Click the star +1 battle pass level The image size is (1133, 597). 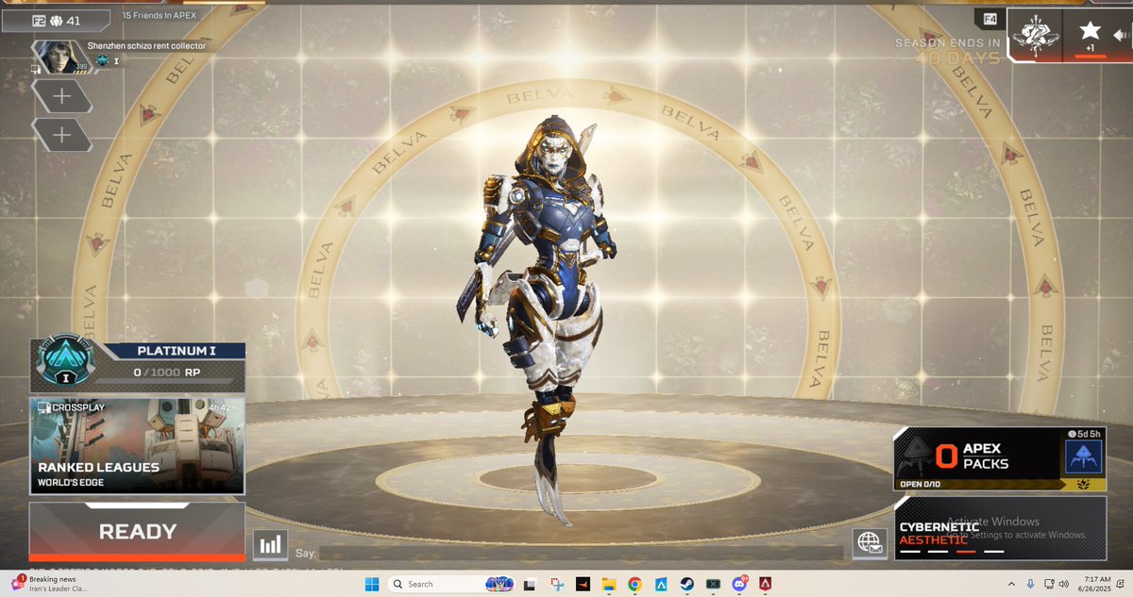(x=1090, y=37)
